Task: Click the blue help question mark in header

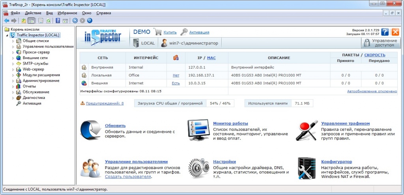Action: pos(385,32)
